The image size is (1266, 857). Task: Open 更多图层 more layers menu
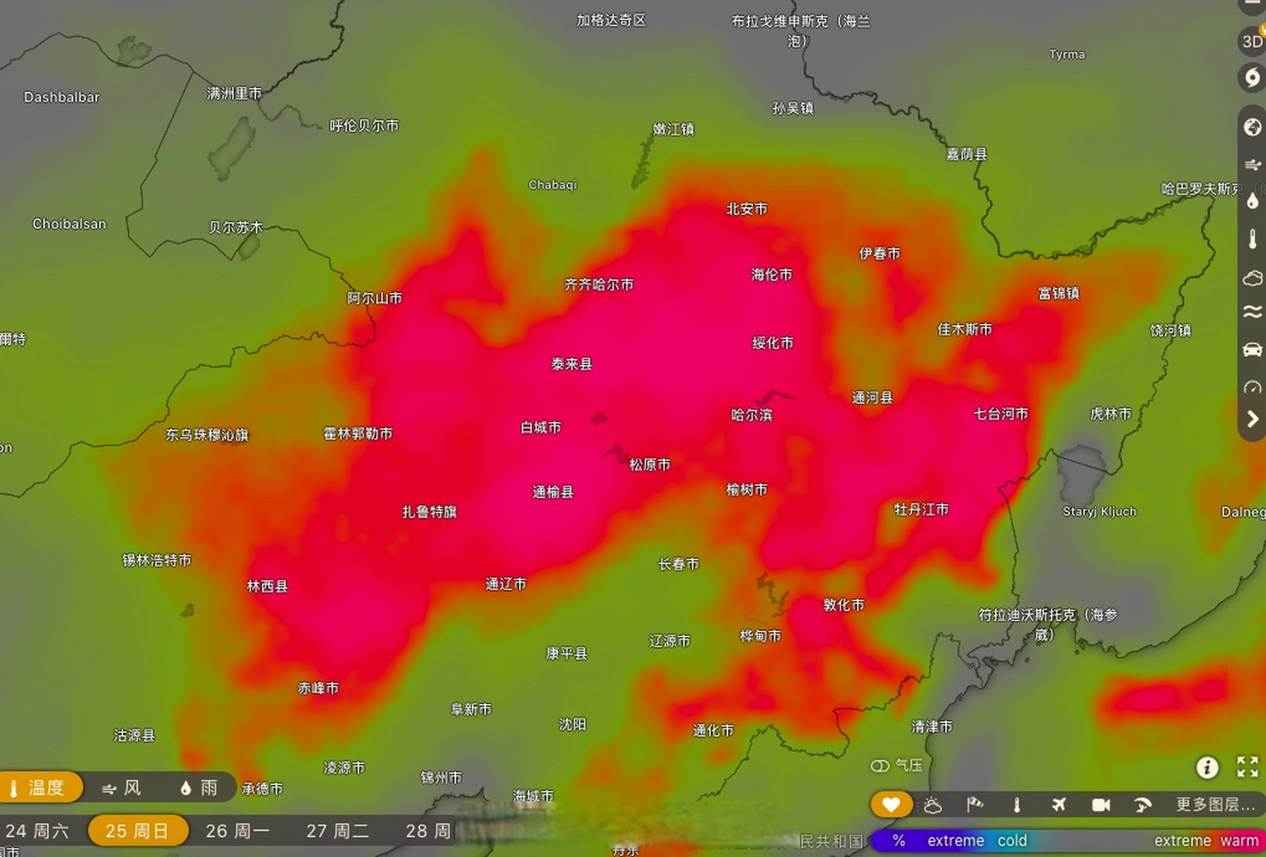point(1215,805)
